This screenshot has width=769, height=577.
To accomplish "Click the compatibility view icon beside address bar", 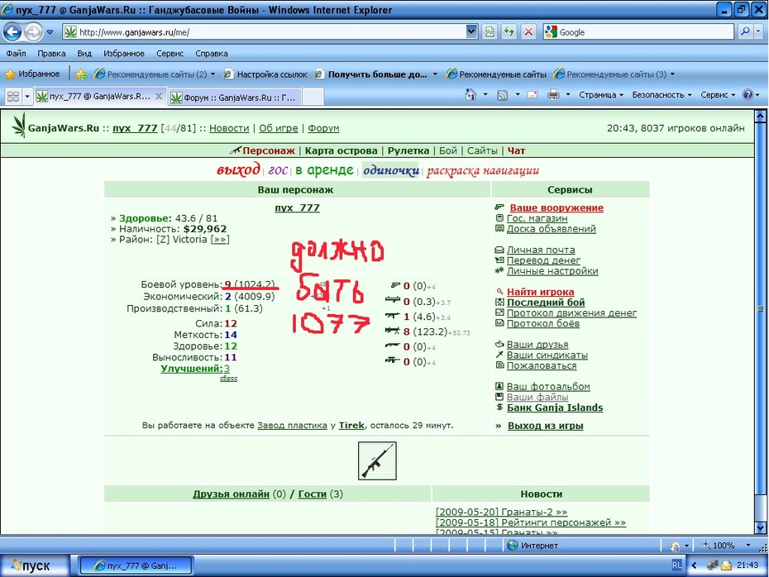I will tap(490, 32).
